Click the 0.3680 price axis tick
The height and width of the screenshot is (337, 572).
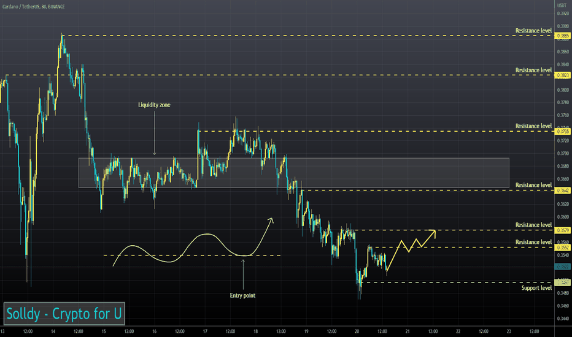point(563,166)
